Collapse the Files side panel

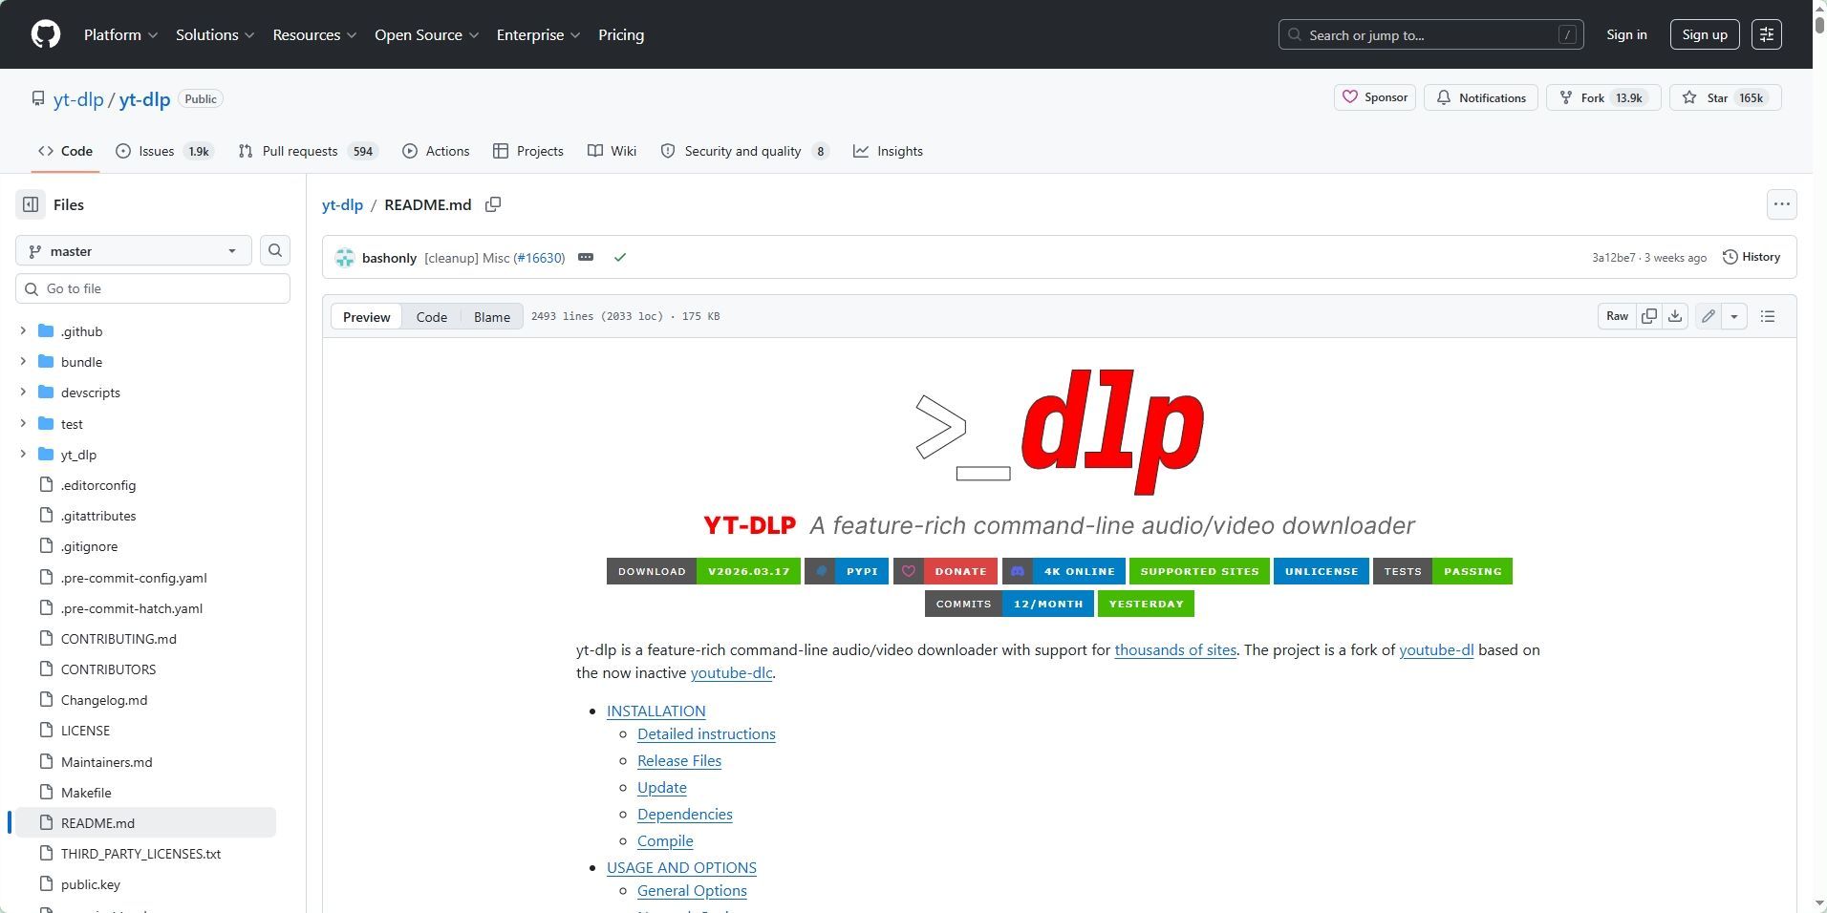(x=31, y=204)
